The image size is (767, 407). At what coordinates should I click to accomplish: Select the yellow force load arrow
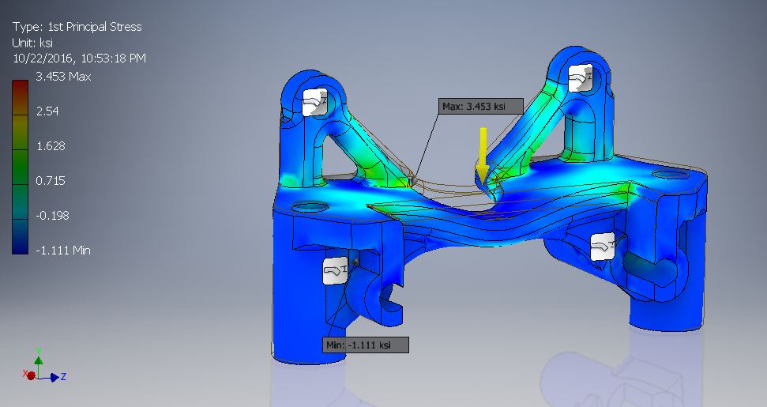point(483,156)
